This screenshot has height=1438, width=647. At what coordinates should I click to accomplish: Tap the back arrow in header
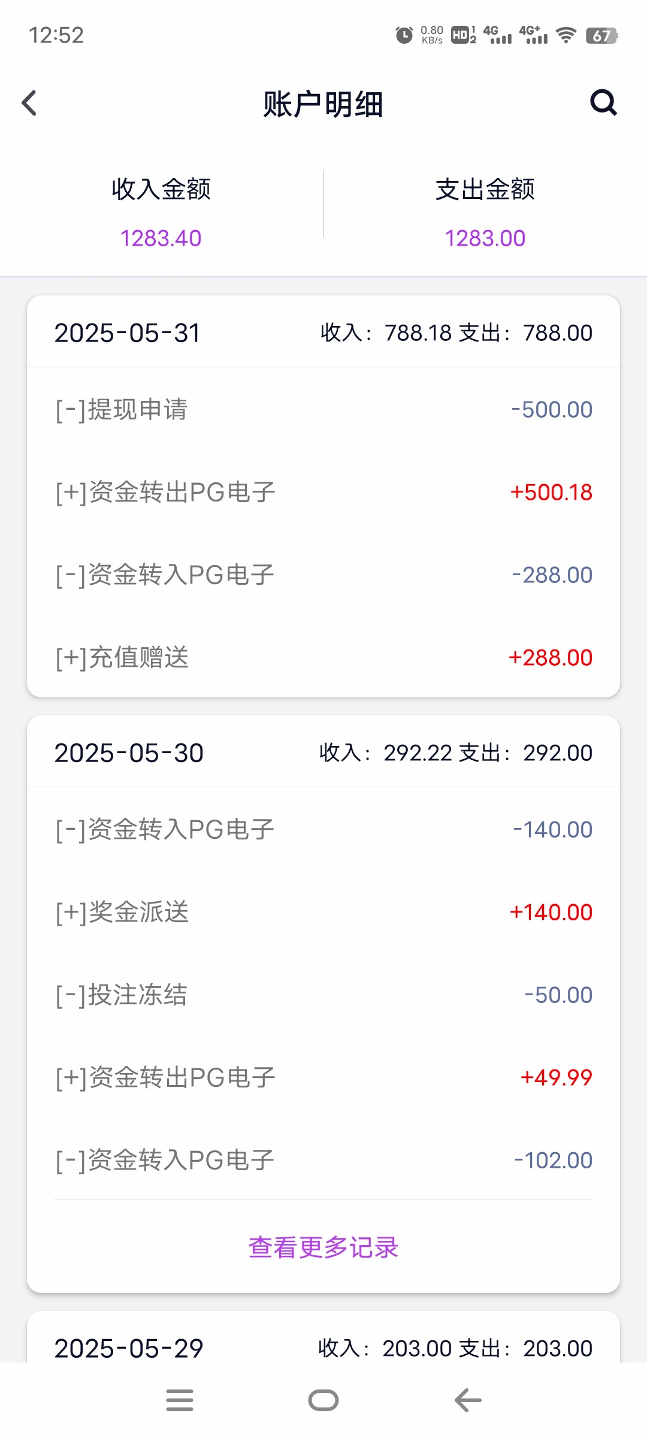[29, 103]
